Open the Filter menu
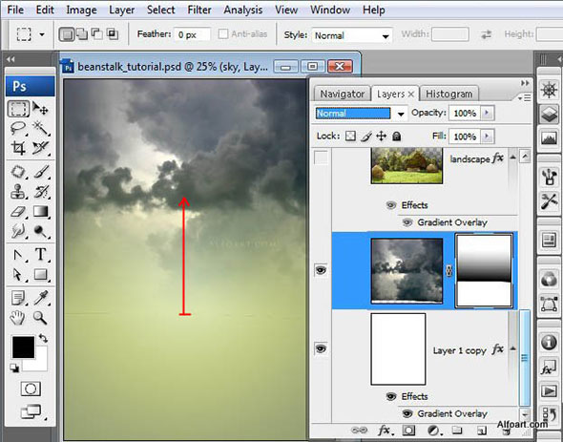563x442 pixels. 199,10
